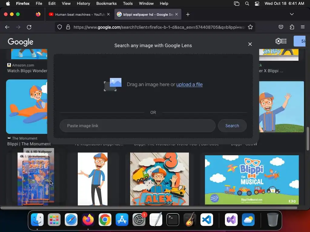
Task: Click the Amazon.com source label
Action: tap(23, 65)
